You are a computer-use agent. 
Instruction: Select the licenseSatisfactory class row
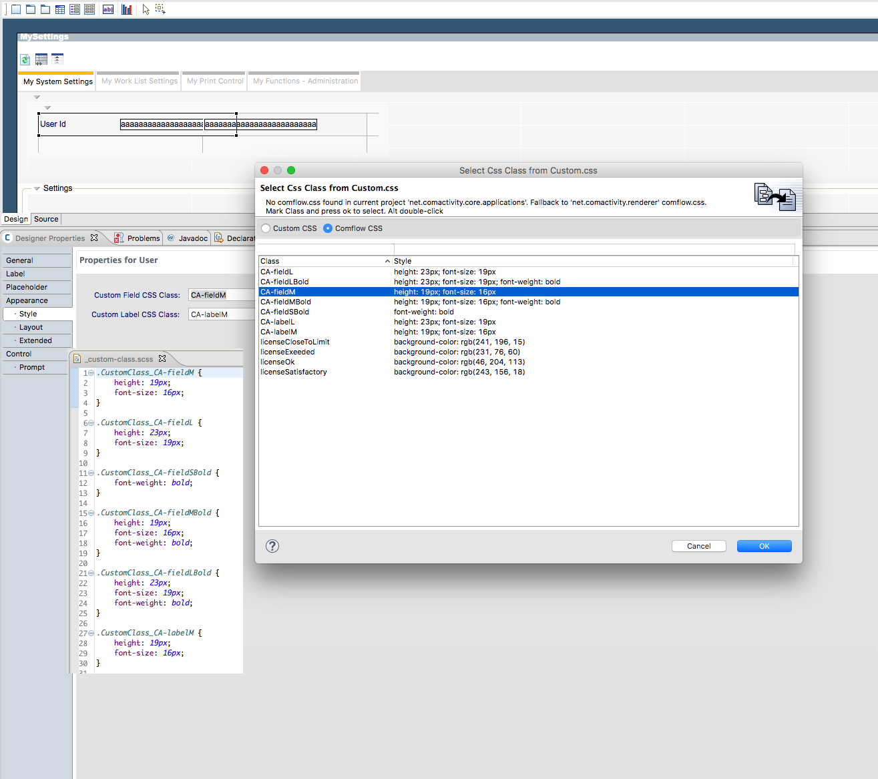pyautogui.click(x=529, y=372)
